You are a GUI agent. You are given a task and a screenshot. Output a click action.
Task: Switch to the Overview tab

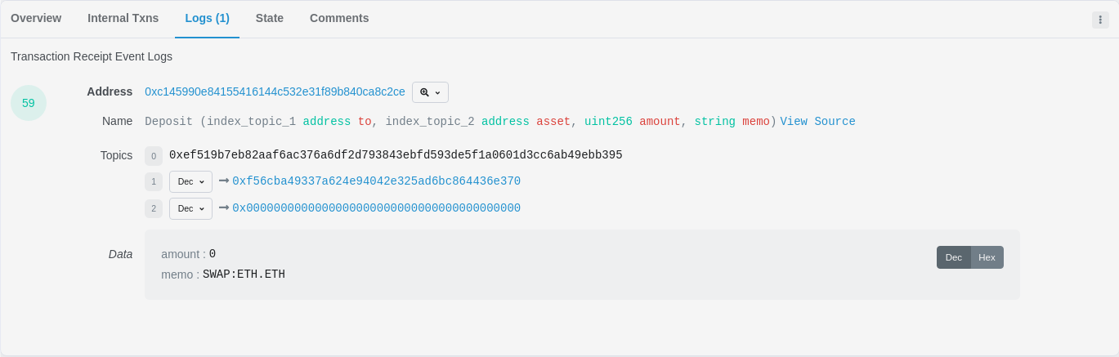click(x=36, y=18)
